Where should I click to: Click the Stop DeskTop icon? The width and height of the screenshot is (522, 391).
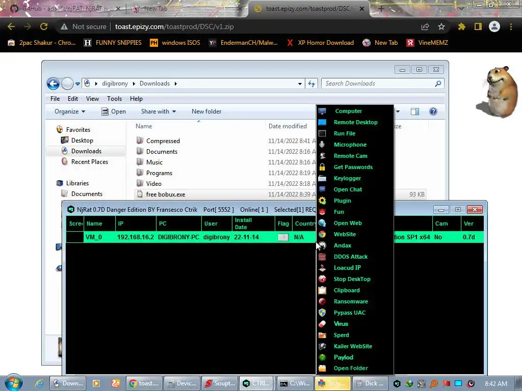322,279
